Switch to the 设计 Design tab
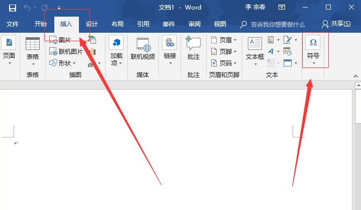The image size is (361, 210). 92,24
